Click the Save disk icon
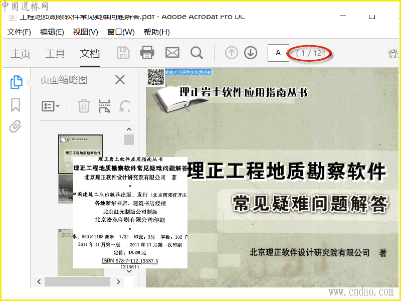Viewport: 401px width, 301px height. click(123, 53)
